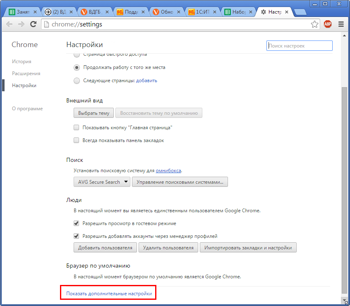350x306 pixels.
Task: Close the 'Набор' tab
Action: (251, 12)
